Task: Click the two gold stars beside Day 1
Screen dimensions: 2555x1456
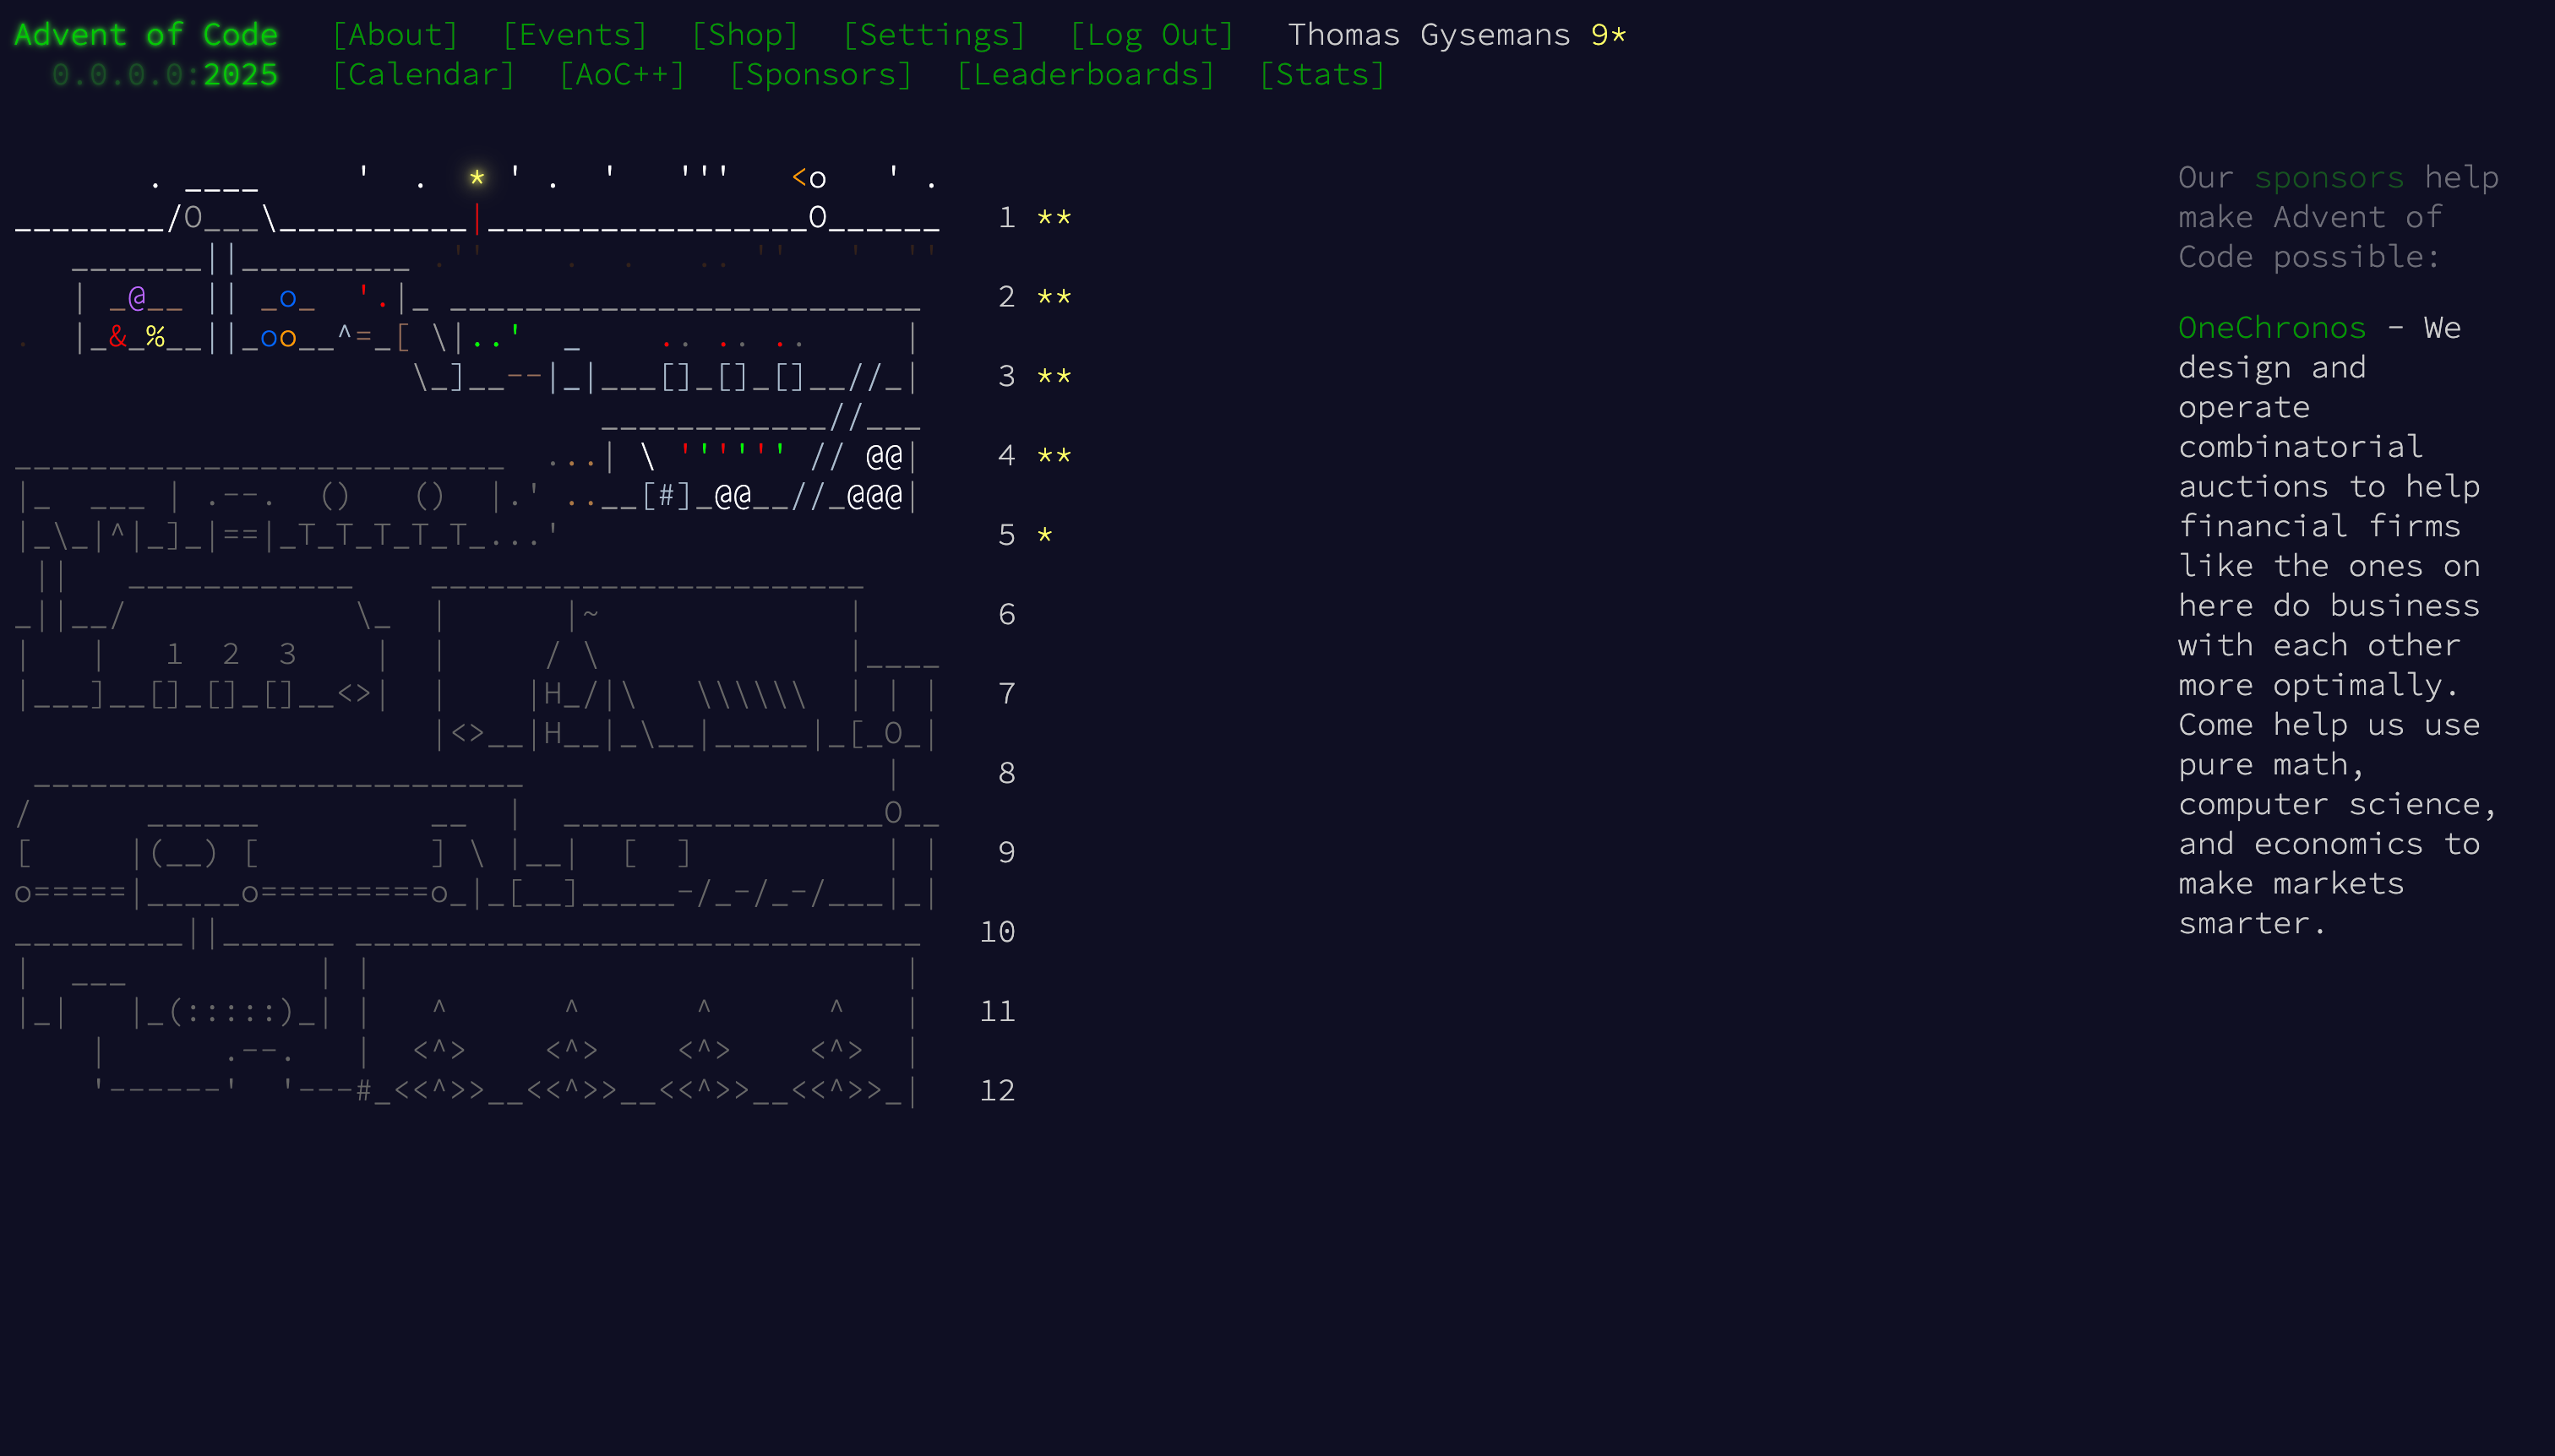Action: (x=1054, y=218)
